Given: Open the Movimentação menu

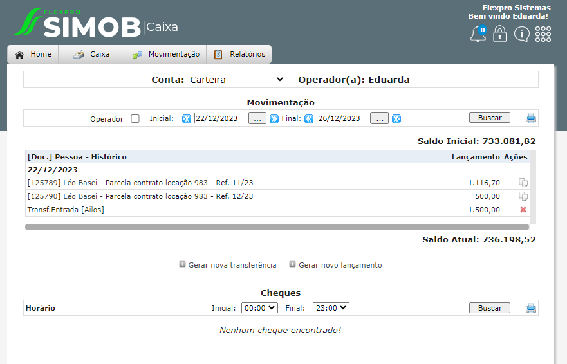Looking at the screenshot, I should (166, 55).
